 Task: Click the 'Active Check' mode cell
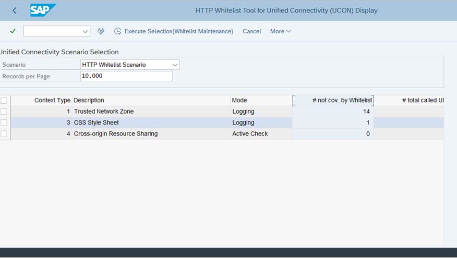click(x=261, y=133)
